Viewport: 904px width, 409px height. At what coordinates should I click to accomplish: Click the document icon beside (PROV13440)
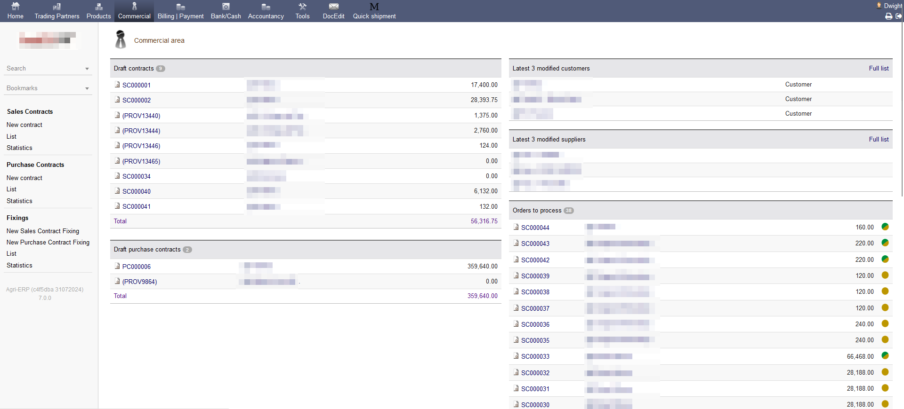coord(117,115)
